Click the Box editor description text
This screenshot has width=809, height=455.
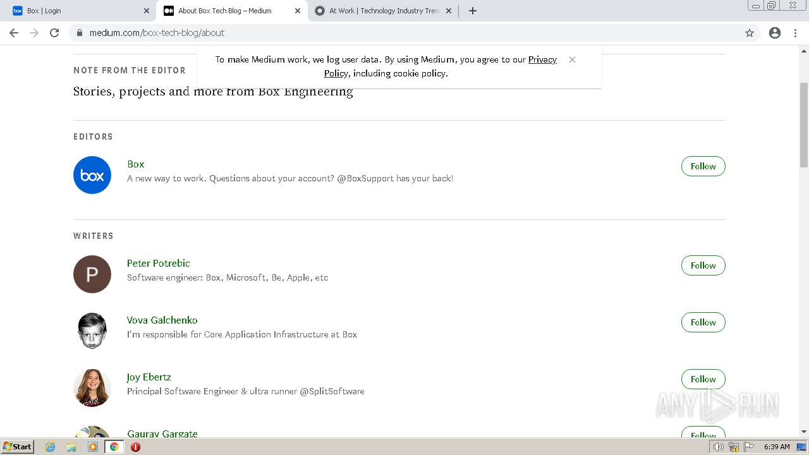point(290,178)
